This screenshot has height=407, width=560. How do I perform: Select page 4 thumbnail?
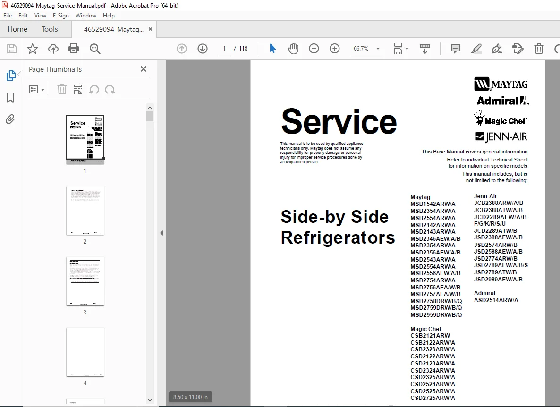tap(85, 352)
